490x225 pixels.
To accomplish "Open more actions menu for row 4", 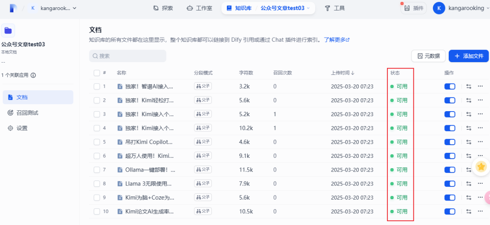I will [x=480, y=128].
